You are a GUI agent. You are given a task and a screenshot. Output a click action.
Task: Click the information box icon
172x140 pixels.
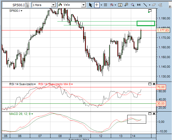tap(120, 5)
